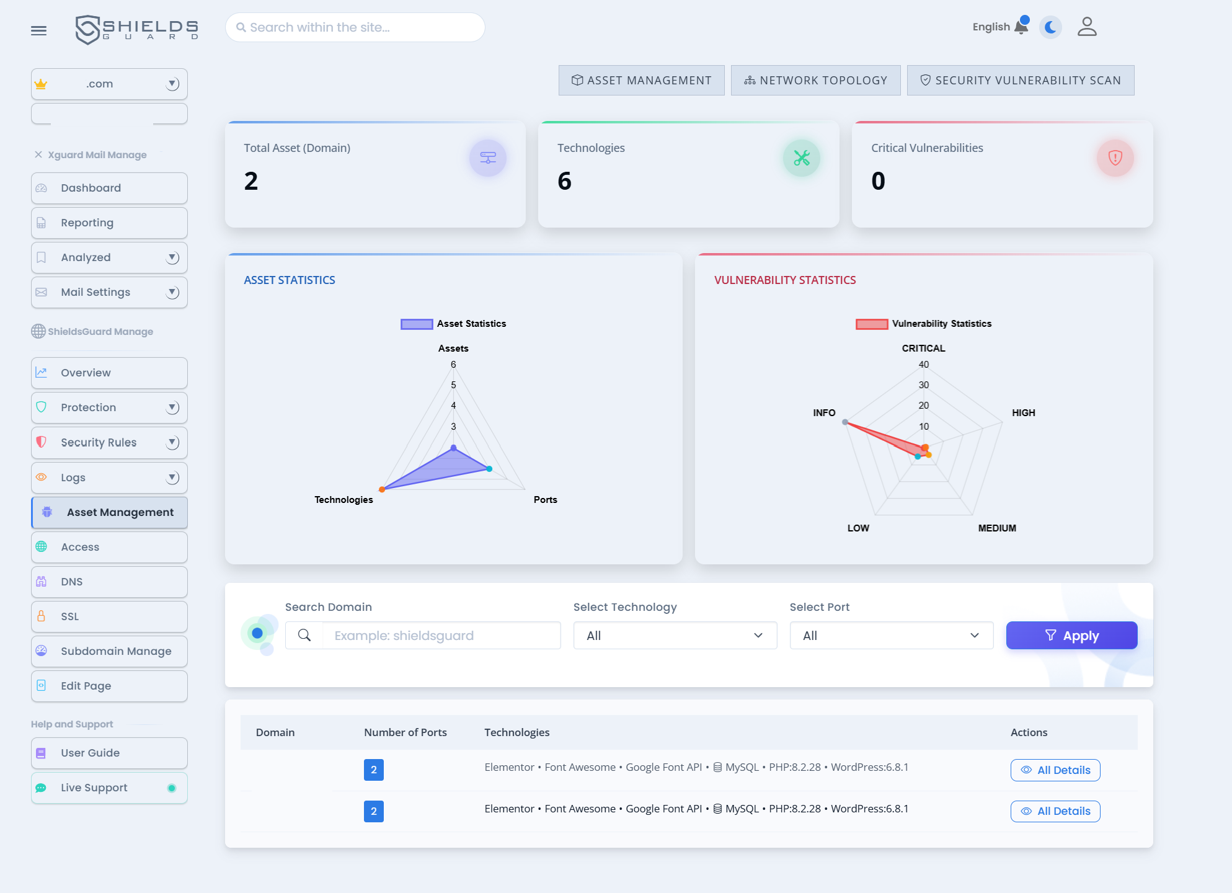
Task: Open the Select Port dropdown
Action: click(x=891, y=635)
